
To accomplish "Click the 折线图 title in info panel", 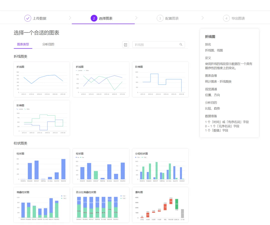I will point(210,37).
